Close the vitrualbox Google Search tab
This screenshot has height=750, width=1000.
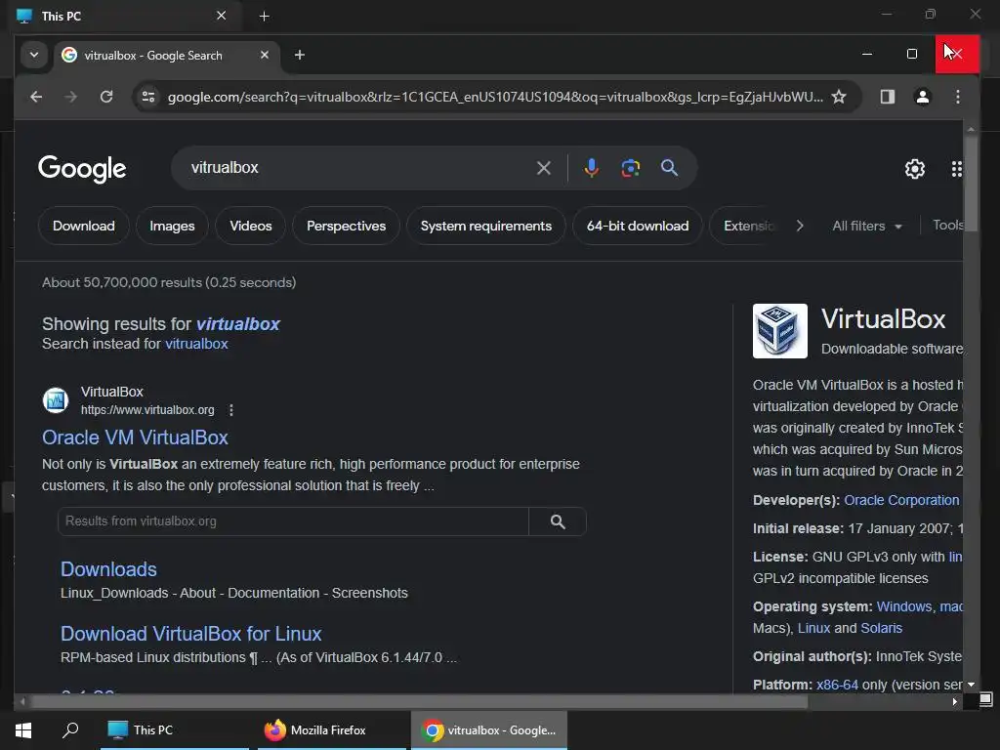[264, 55]
